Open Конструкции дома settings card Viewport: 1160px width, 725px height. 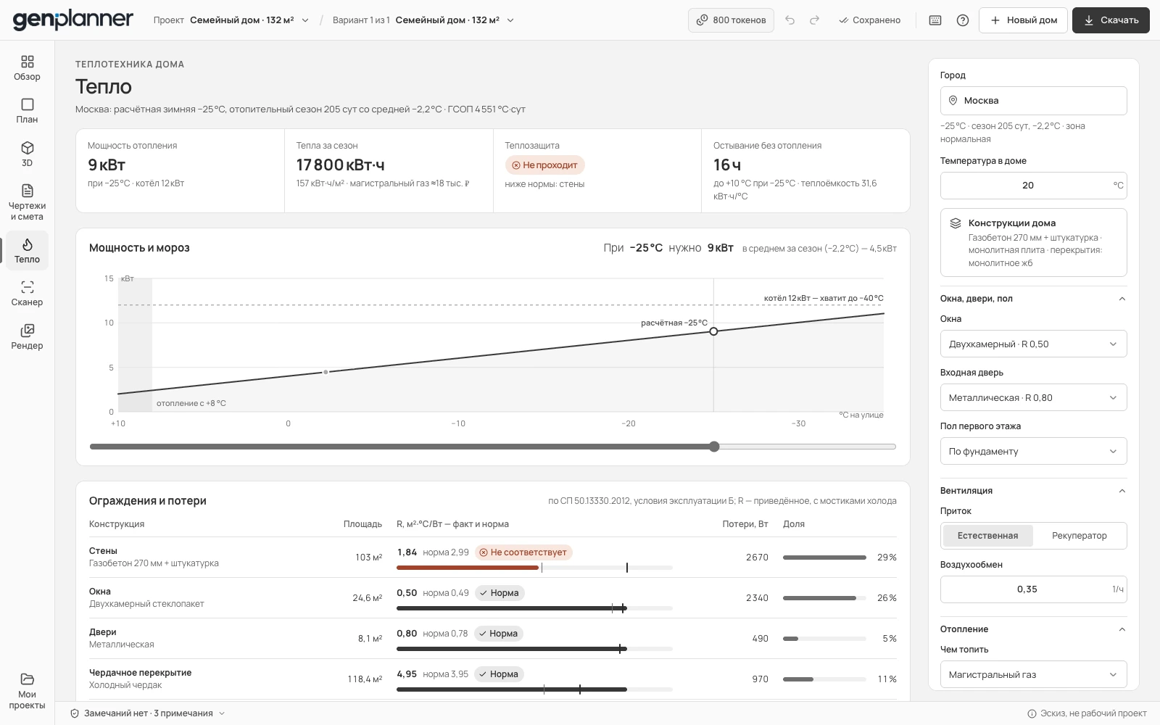(x=1033, y=243)
